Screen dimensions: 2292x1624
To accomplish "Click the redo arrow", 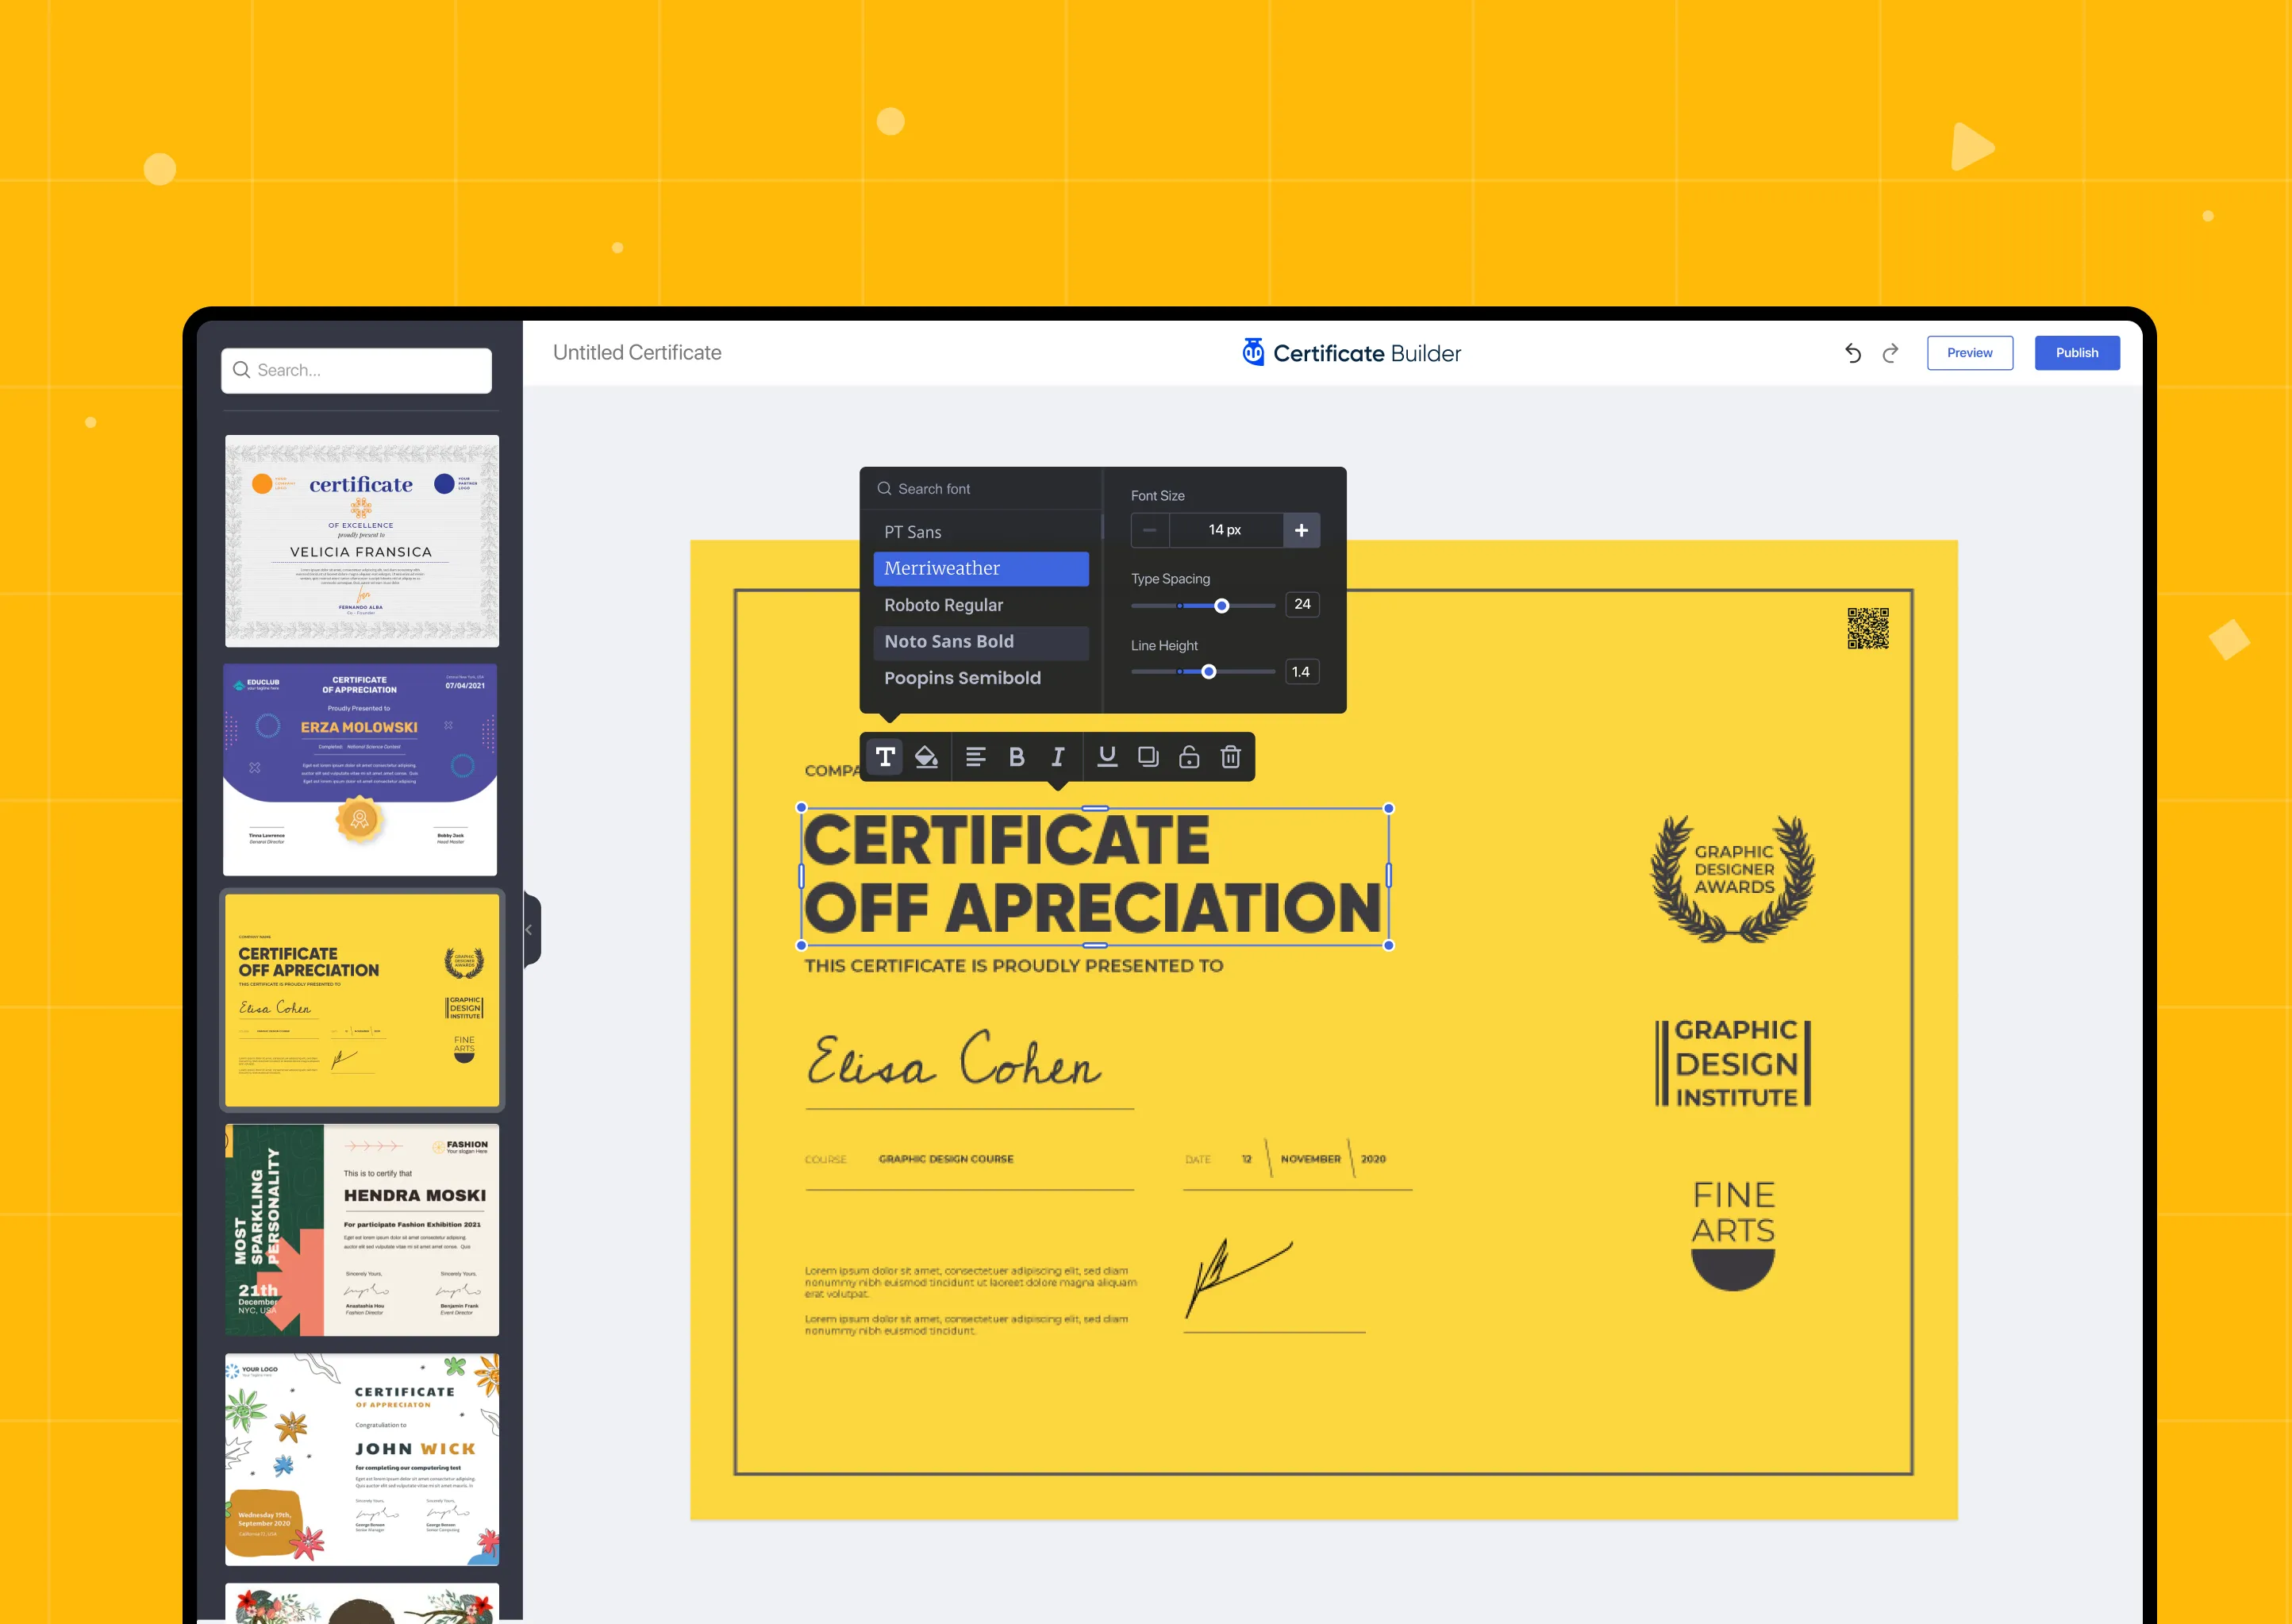I will tap(1890, 353).
